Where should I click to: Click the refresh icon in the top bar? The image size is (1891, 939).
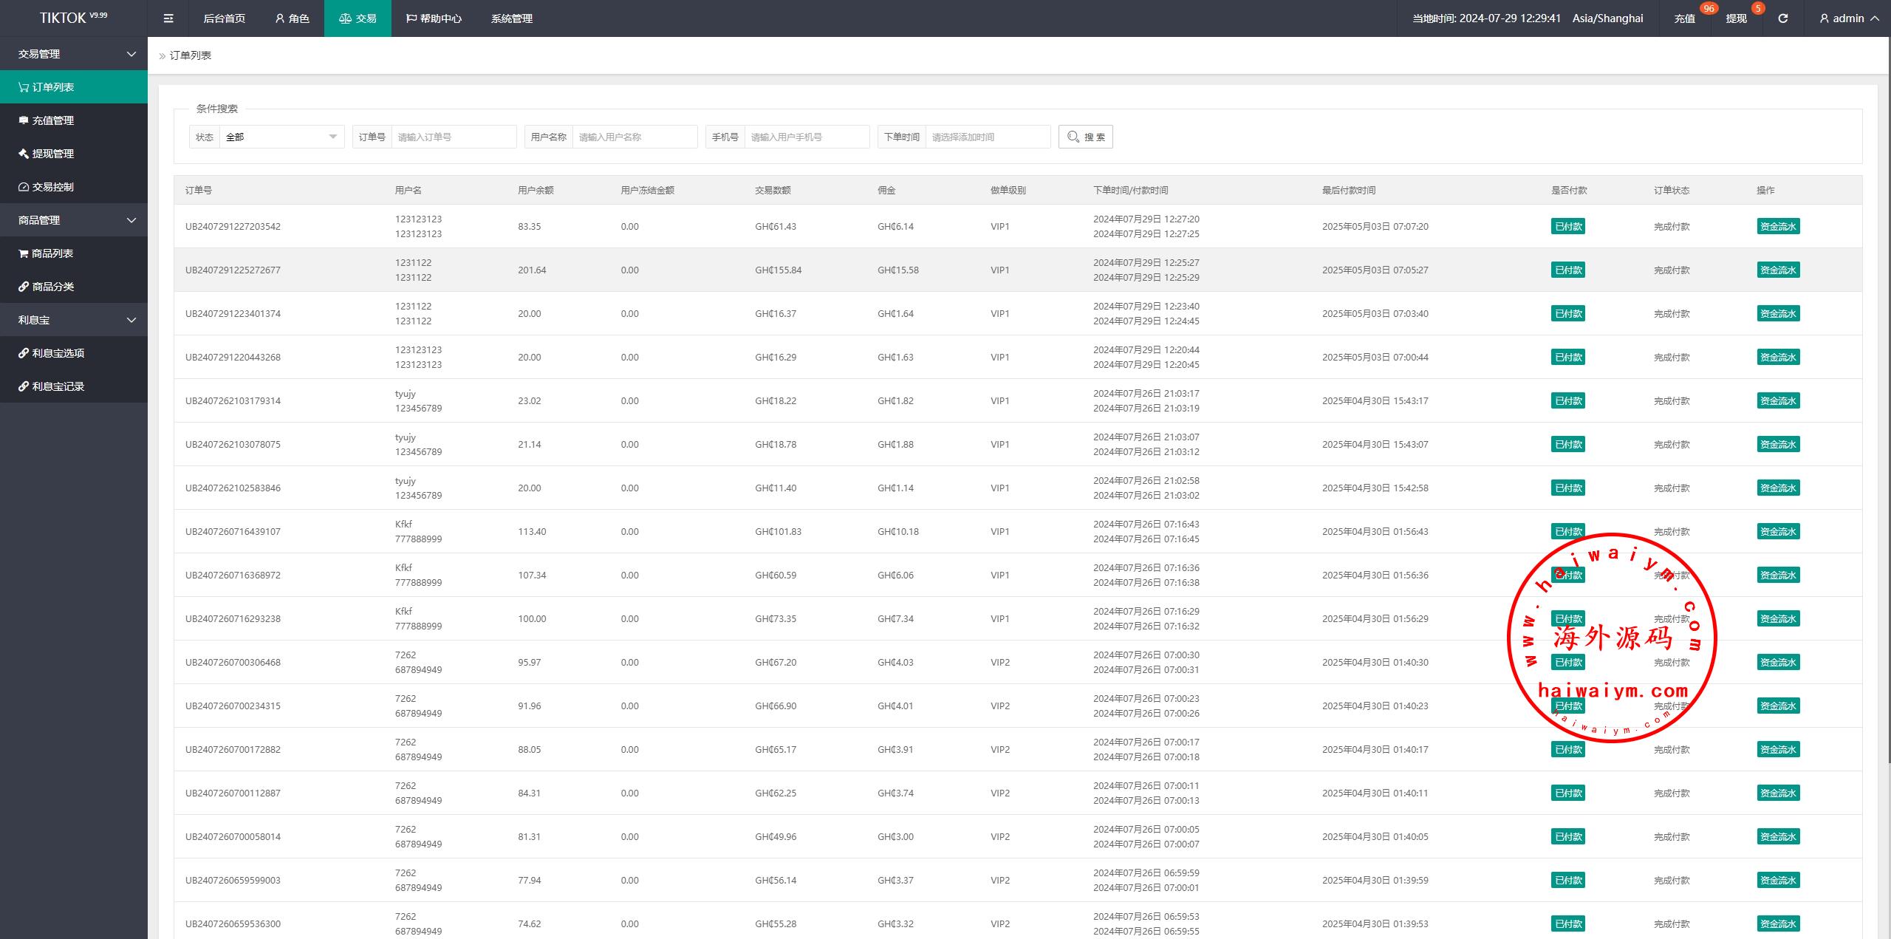click(x=1782, y=18)
